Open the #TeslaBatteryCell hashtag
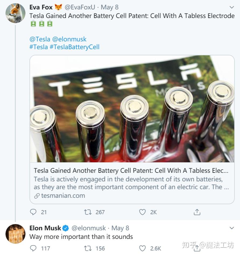The width and height of the screenshot is (240, 255). coord(75,47)
